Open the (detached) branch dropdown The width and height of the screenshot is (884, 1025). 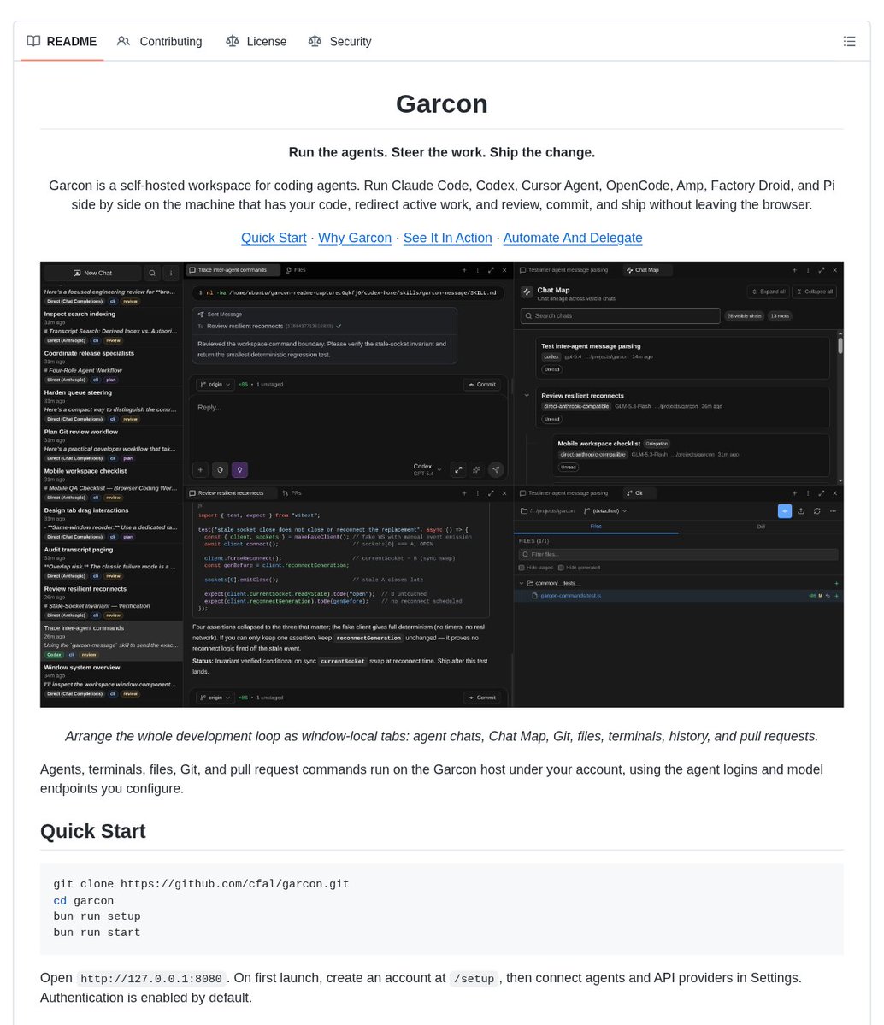[x=605, y=511]
